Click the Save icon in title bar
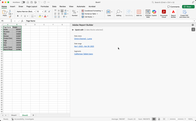Screen dimensions: 196x121 [x=32, y=2]
